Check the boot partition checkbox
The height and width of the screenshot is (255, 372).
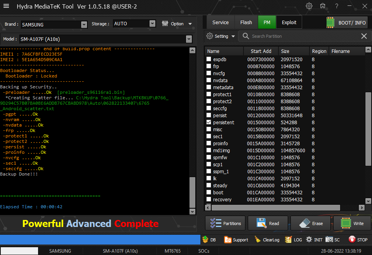[209, 192]
